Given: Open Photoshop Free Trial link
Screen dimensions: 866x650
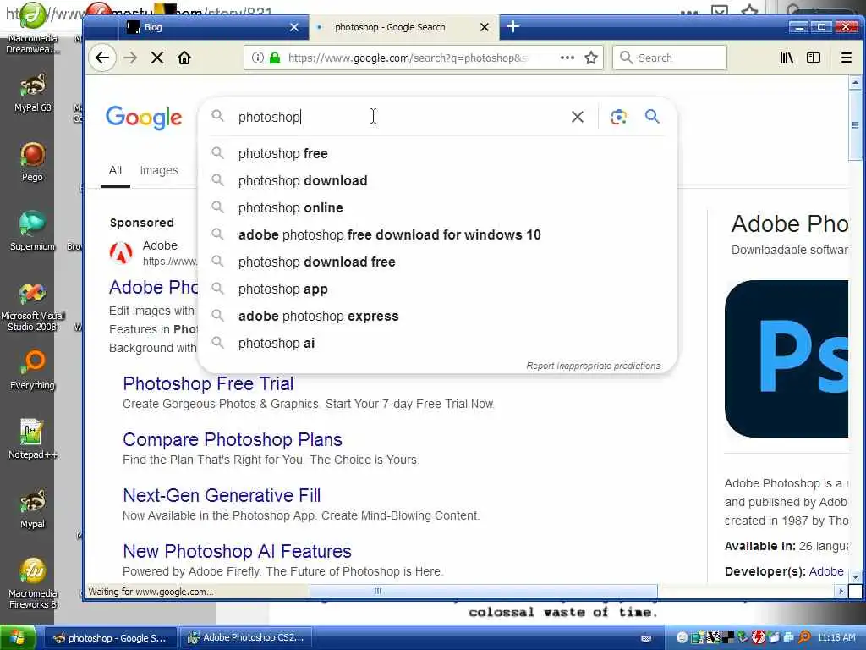Looking at the screenshot, I should click(208, 383).
